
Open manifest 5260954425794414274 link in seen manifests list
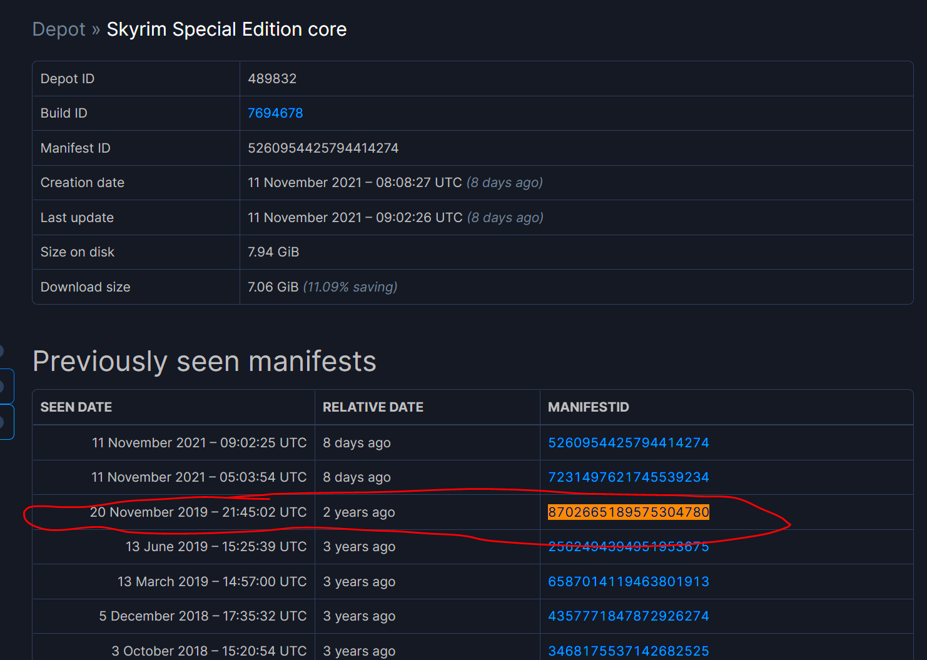629,443
